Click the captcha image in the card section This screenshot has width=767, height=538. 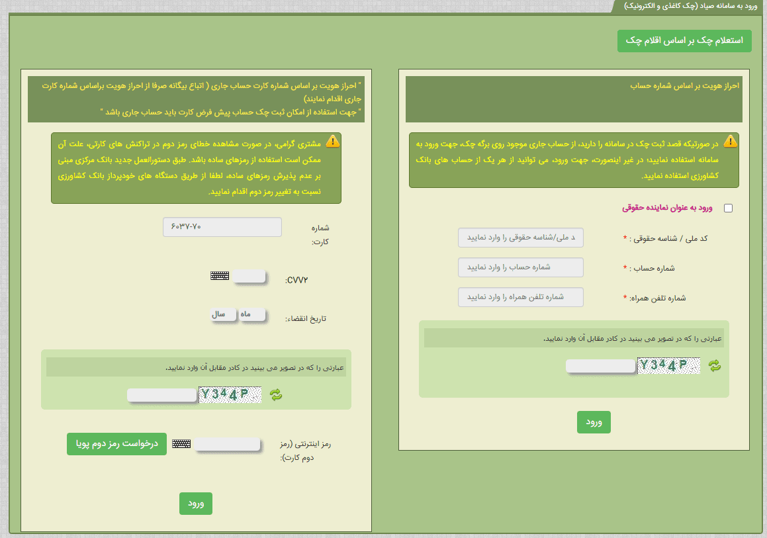pyautogui.click(x=230, y=394)
